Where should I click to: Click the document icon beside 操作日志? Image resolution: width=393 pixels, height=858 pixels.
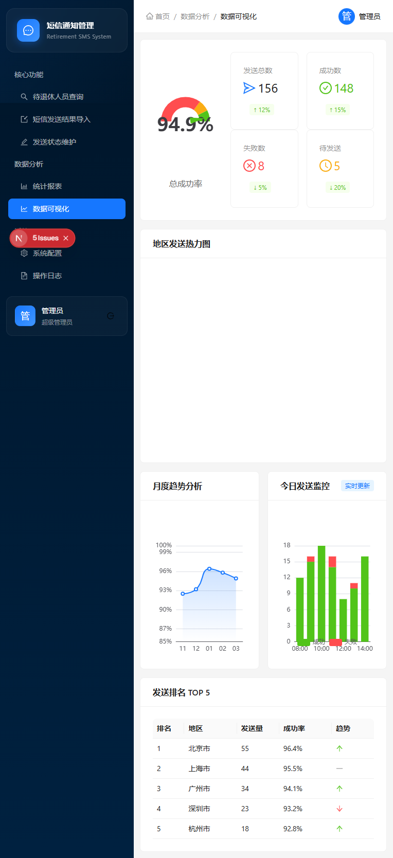pyautogui.click(x=24, y=276)
